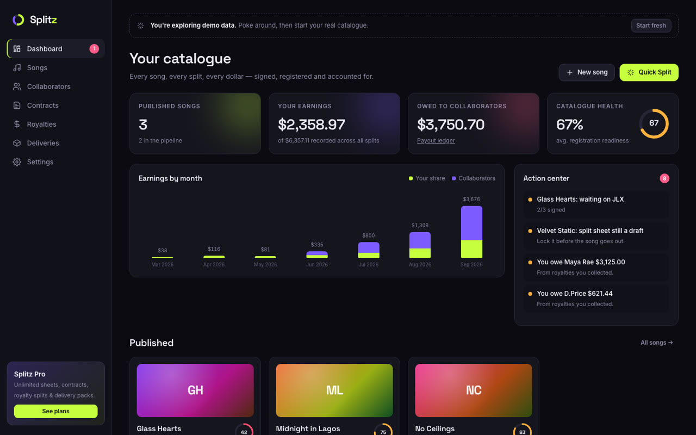Open the Midnight in Lagos cover thumbnail
The image size is (696, 435).
click(x=334, y=390)
